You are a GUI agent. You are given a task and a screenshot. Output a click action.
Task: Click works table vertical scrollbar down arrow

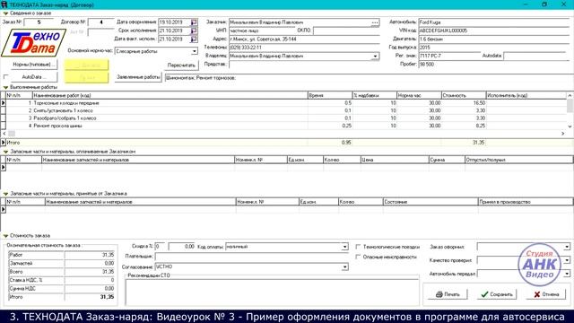(x=570, y=127)
